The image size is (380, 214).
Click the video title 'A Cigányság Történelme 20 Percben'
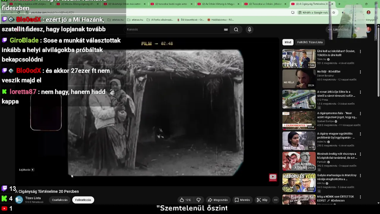(47, 191)
